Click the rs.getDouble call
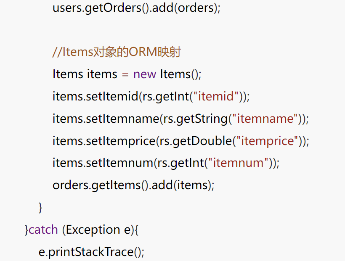 pyautogui.click(x=195, y=141)
